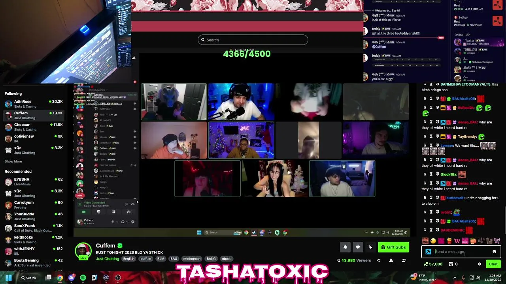Select the Good Boy emote in quick bar
The height and width of the screenshot is (284, 506).
497,241
